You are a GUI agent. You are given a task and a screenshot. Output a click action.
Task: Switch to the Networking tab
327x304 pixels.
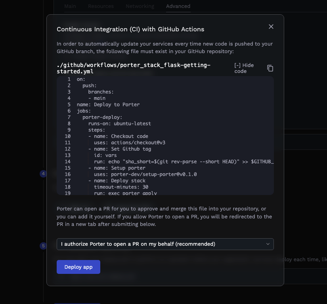(140, 6)
